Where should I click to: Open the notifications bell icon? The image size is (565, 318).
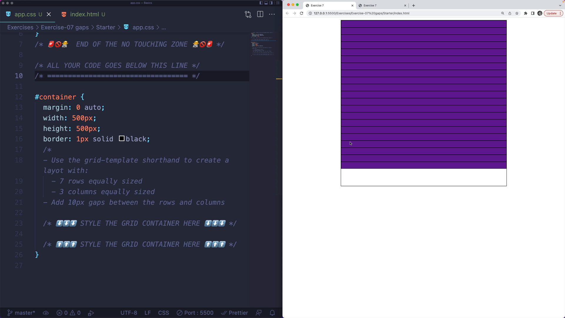tap(272, 313)
